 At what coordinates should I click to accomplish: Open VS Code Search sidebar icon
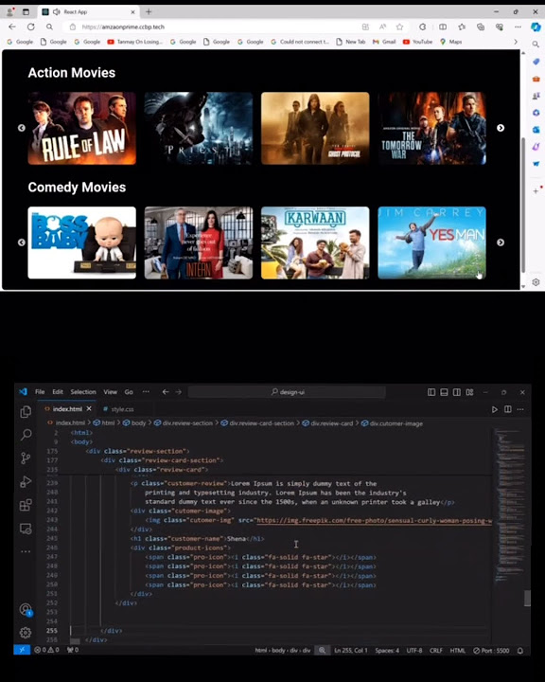point(26,435)
